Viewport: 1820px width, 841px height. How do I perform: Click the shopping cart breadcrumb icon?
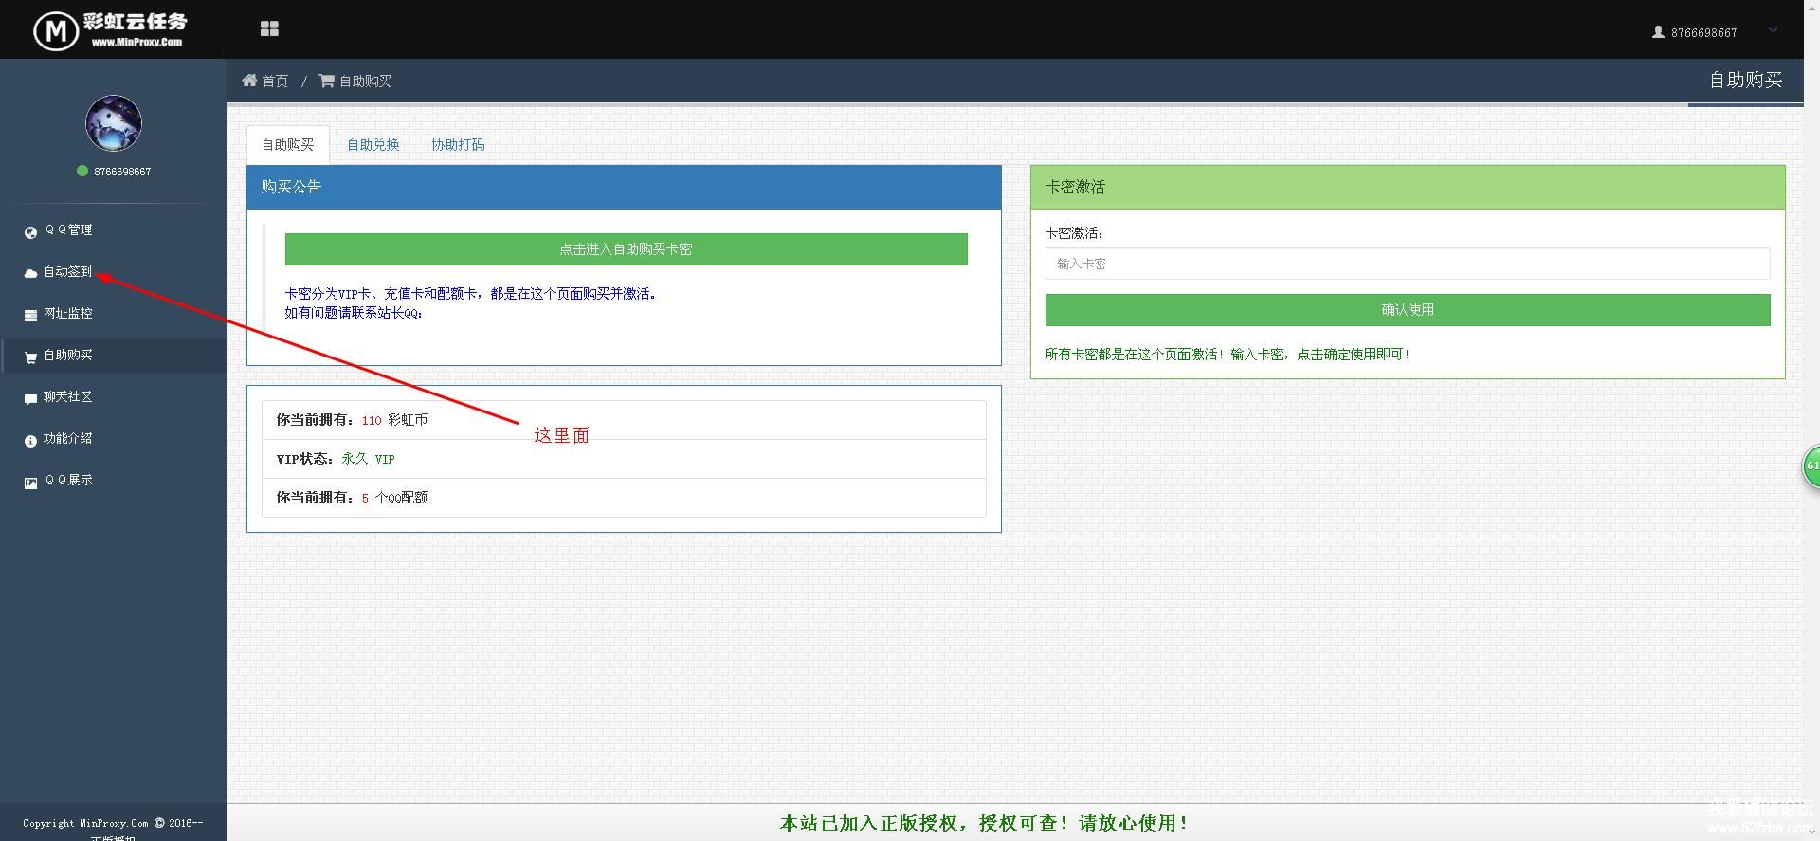coord(327,81)
